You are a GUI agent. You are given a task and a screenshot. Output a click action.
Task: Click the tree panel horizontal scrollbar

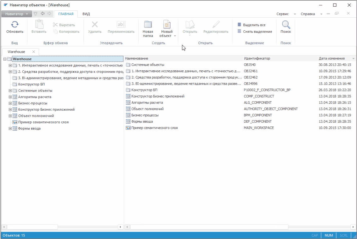32,227
